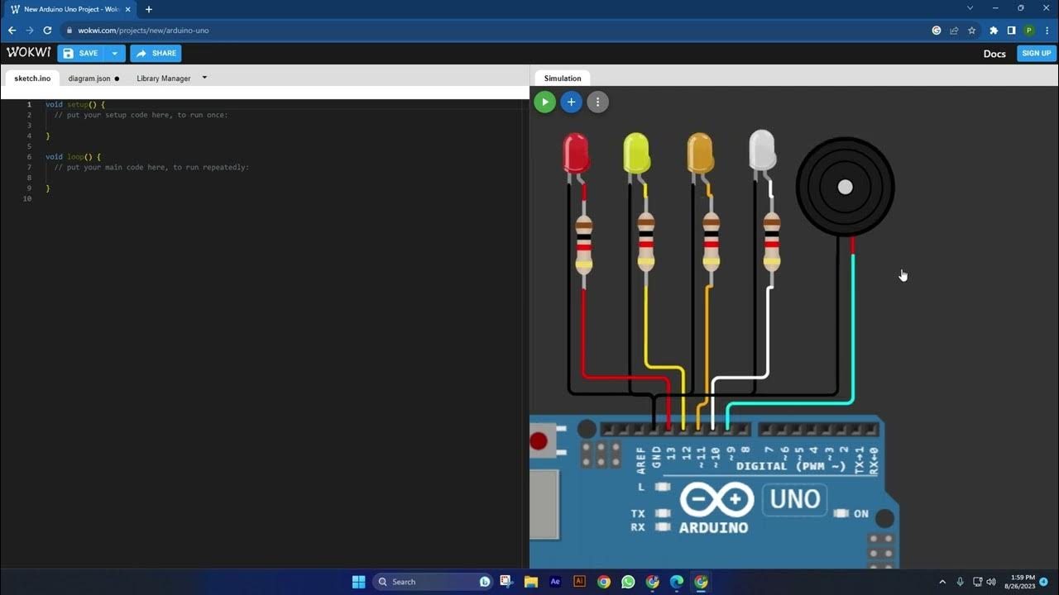Reload the page with the refresh icon

coord(47,31)
